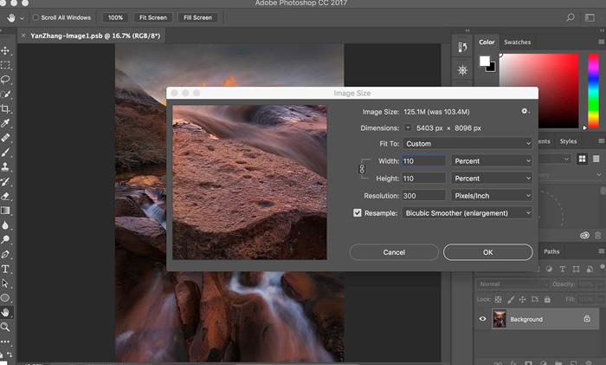Open Resolution units Pixels/Inch dropdown
Screen dimensions: 606x365
(491, 196)
